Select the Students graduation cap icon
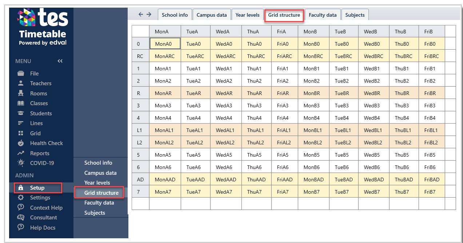This screenshot has width=463, height=243. point(21,113)
